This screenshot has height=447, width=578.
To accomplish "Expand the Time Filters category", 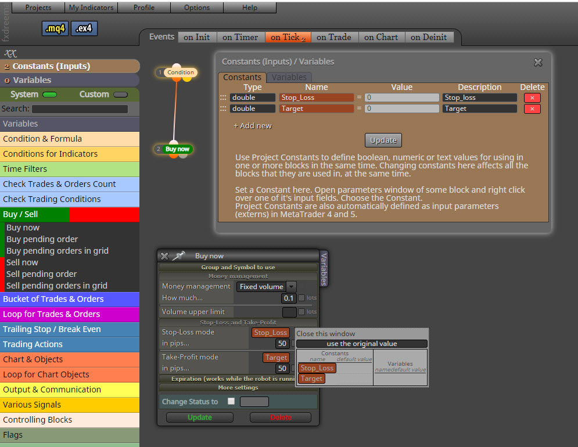I will [x=70, y=169].
